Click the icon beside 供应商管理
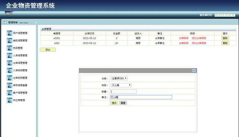Viewport: 239px width, 137px height. [x=9, y=100]
